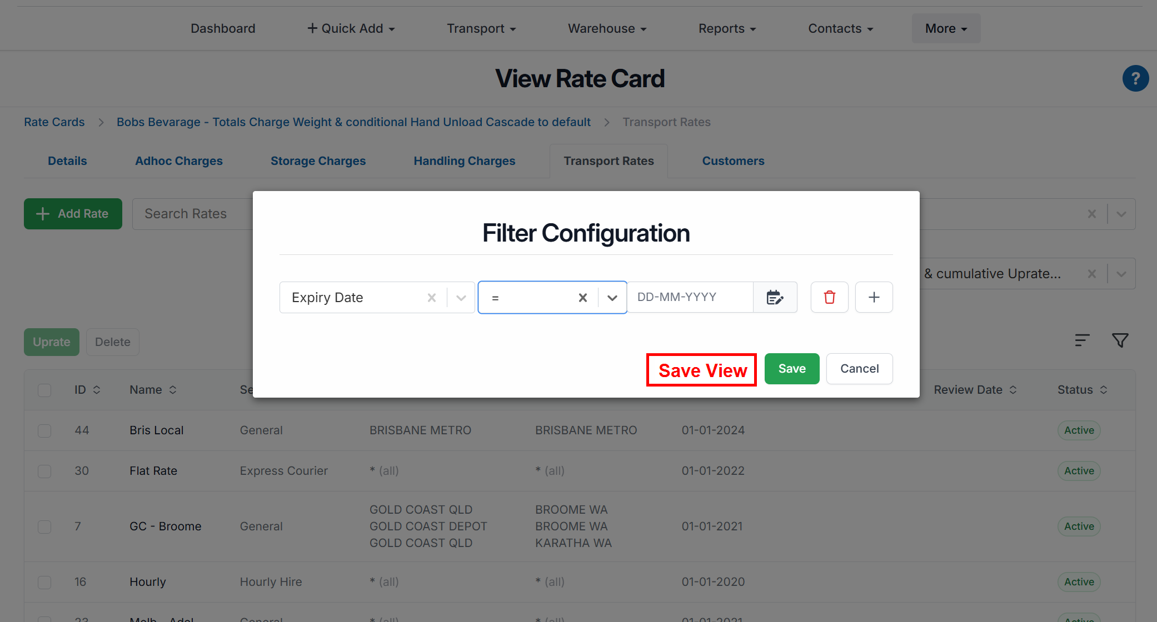Clear the Expiry Date field selection
This screenshot has width=1157, height=622.
(431, 298)
